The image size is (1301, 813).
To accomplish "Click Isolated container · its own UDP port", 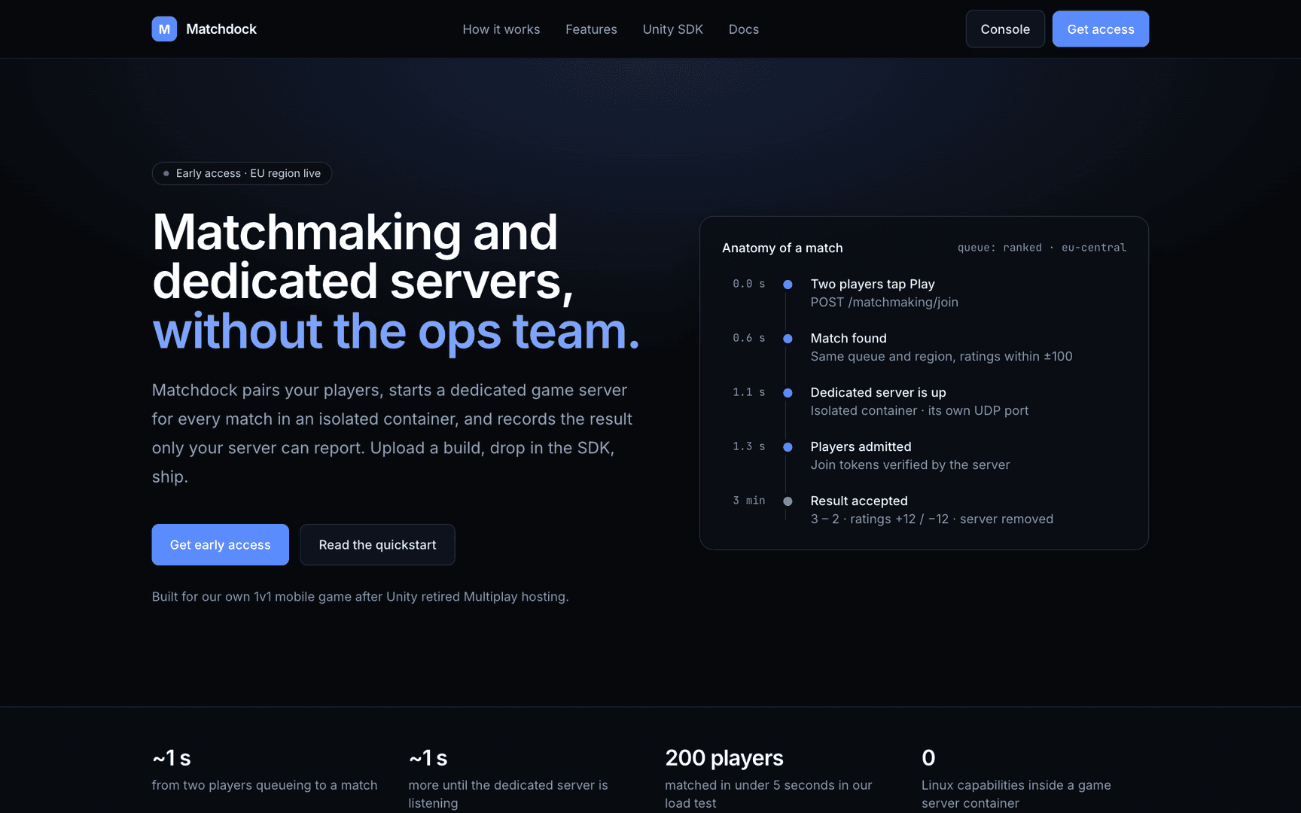I will (919, 410).
